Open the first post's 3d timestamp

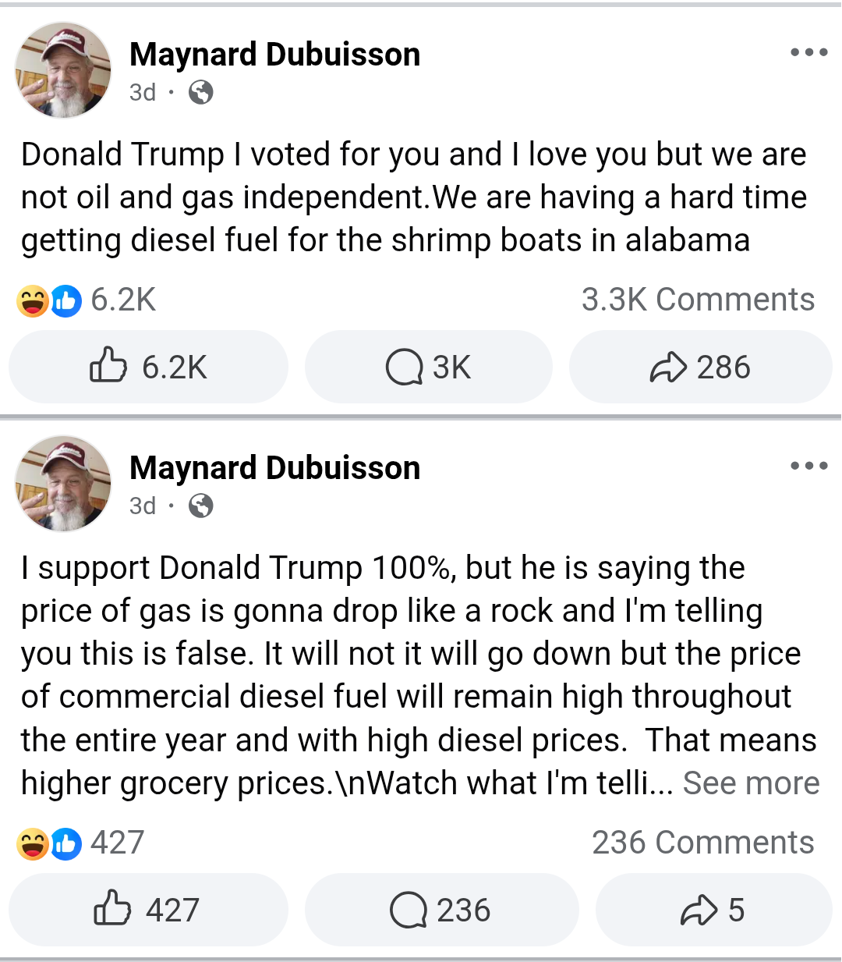[x=143, y=92]
